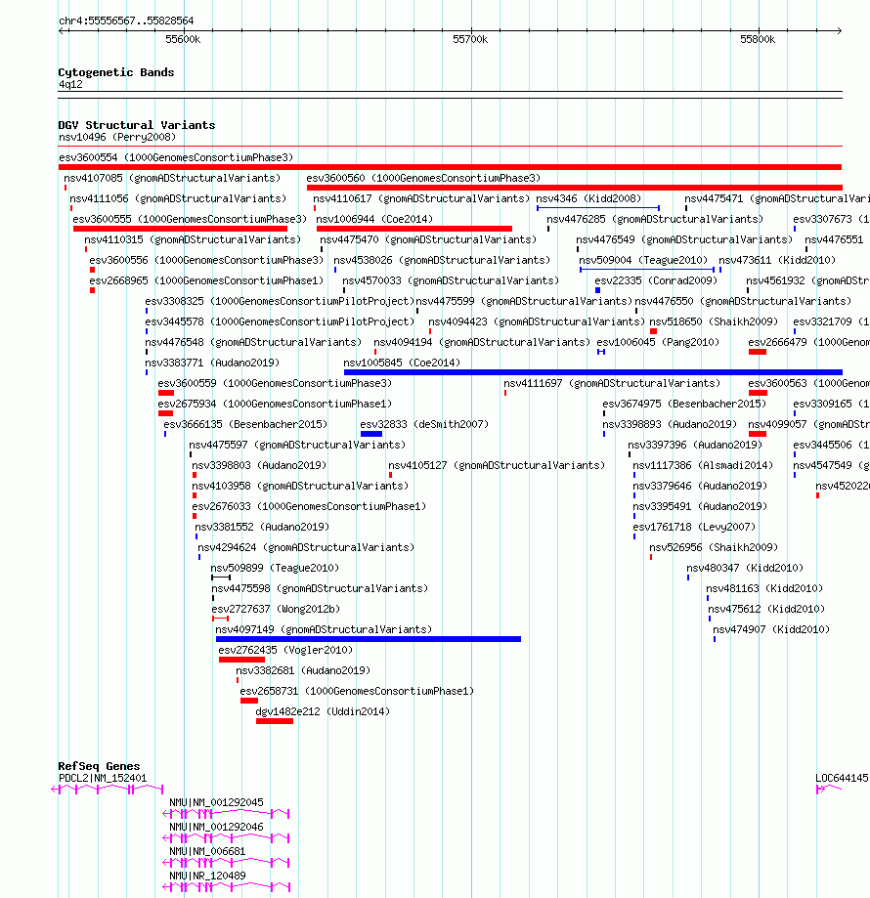The width and height of the screenshot is (870, 898).
Task: Select esv1006045 (Pang2010) blue span marker
Action: point(601,352)
